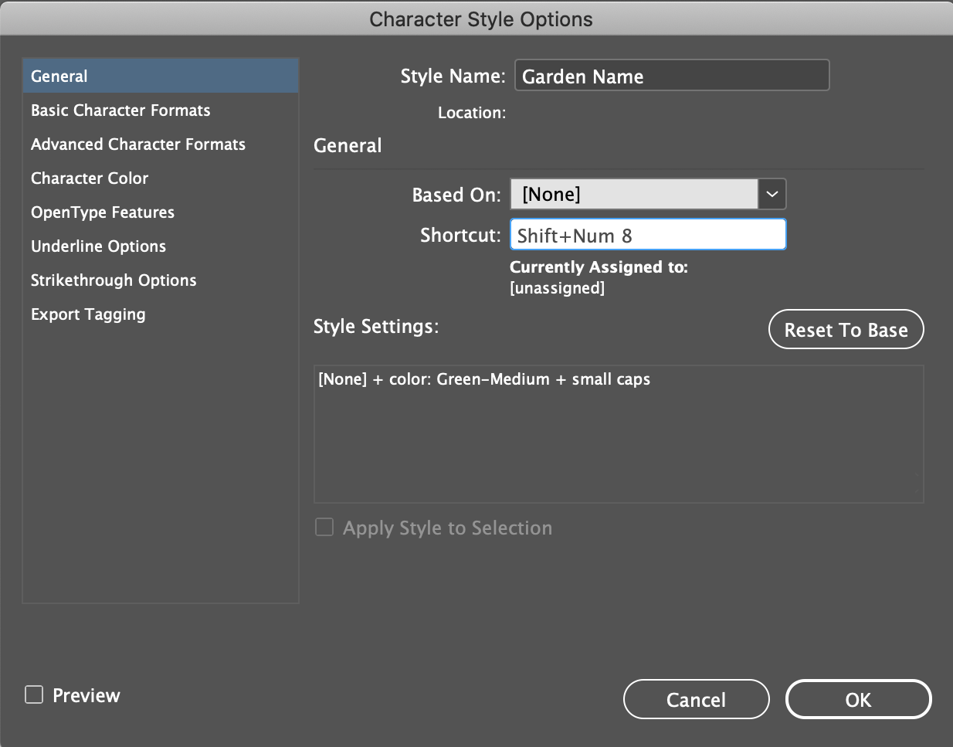Click the Character Style Options title bar

(476, 19)
